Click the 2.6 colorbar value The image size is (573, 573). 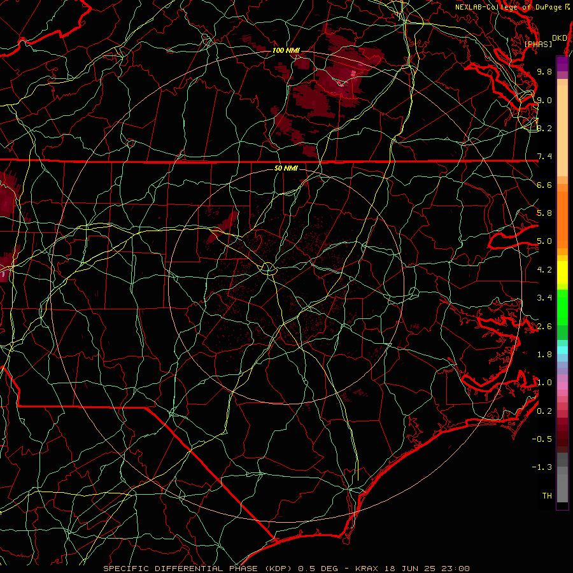click(544, 326)
